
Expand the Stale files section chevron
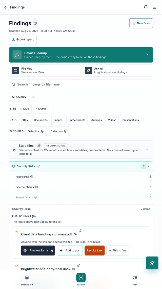(147, 150)
